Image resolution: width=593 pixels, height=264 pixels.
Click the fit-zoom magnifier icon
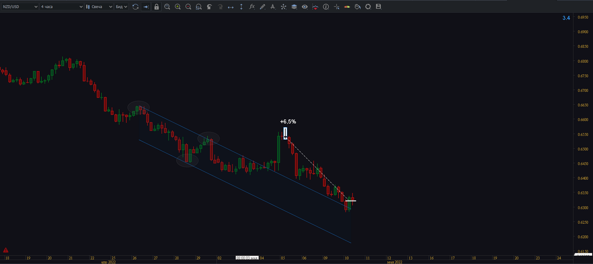(199, 7)
